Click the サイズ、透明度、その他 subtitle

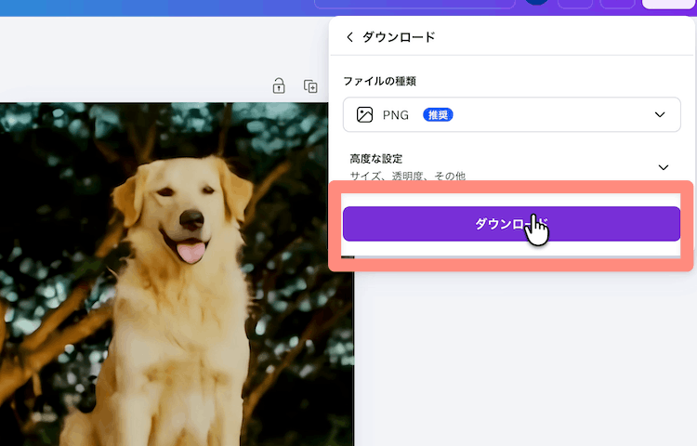click(408, 176)
